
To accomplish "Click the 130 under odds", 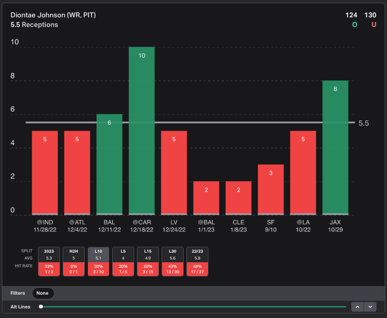I will [370, 15].
